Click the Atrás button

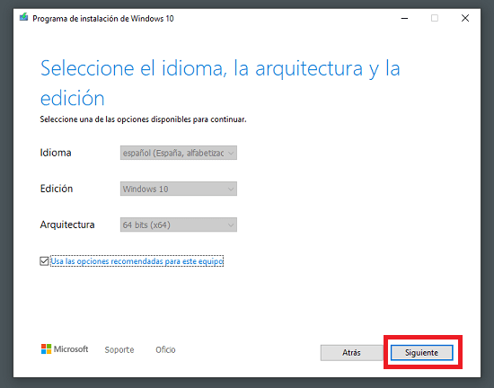(351, 352)
